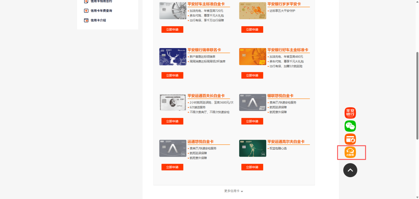The width and height of the screenshot is (419, 199).
Task: Open the 平安运通百夫长白金卡 title link
Action: [x=206, y=96]
